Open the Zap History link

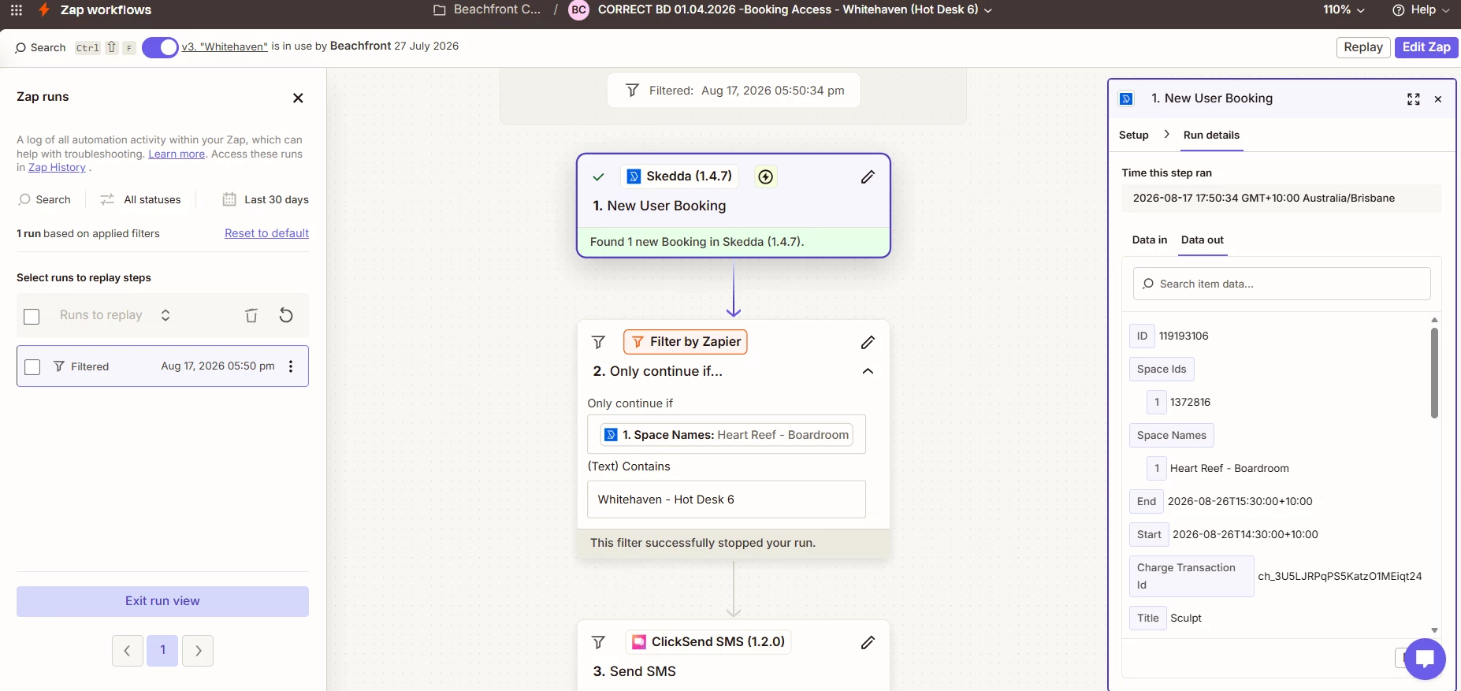pos(57,168)
